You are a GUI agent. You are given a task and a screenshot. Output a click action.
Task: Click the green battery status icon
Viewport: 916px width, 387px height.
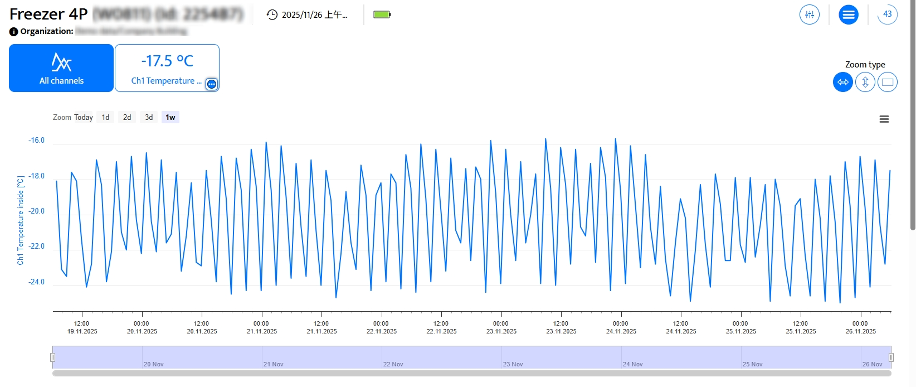click(382, 14)
